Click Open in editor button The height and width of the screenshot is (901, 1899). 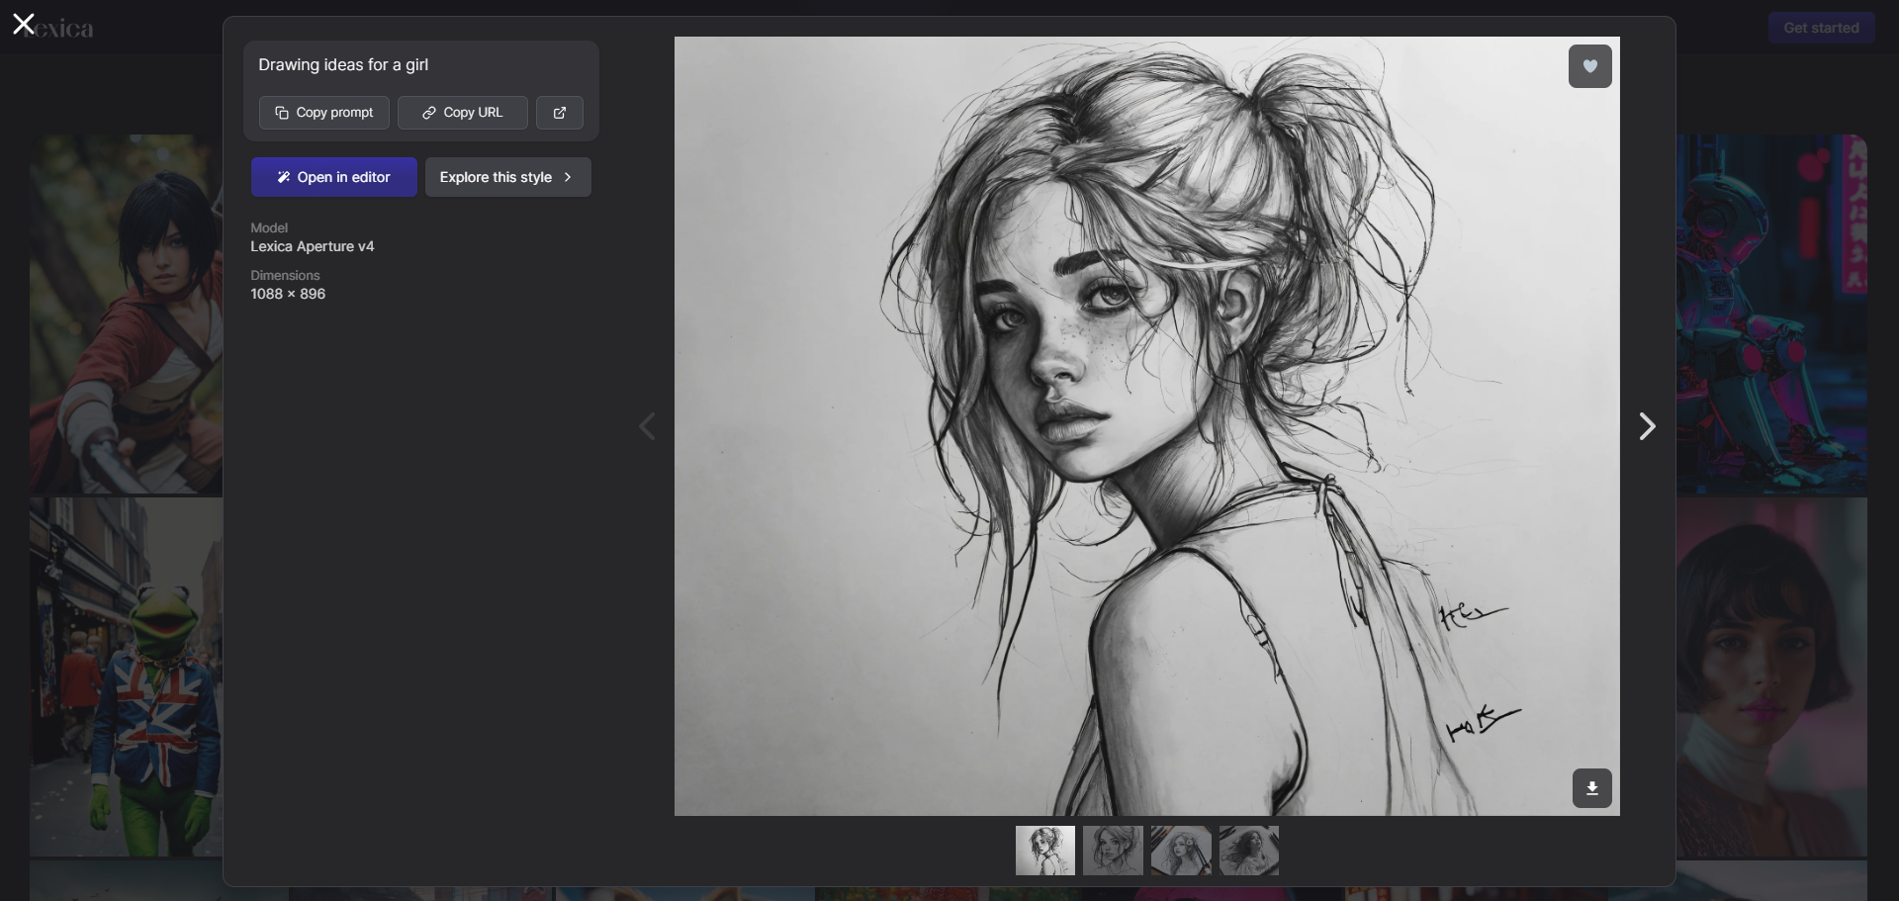(x=334, y=177)
